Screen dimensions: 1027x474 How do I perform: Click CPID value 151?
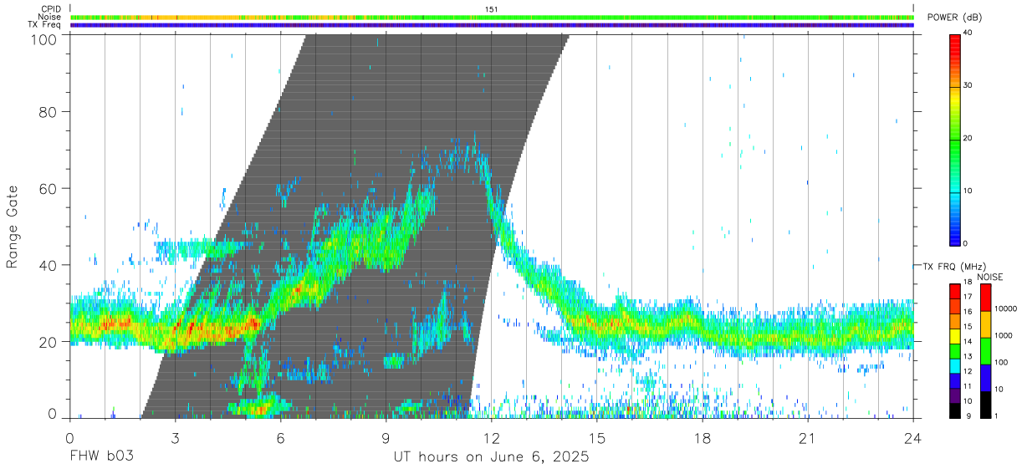pos(492,9)
